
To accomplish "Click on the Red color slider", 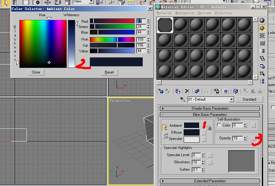I will pos(112,21).
